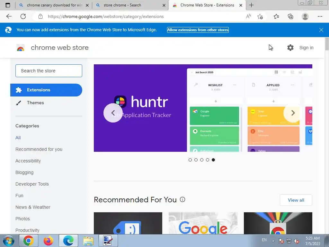Add page to favorites star icon

(260, 16)
